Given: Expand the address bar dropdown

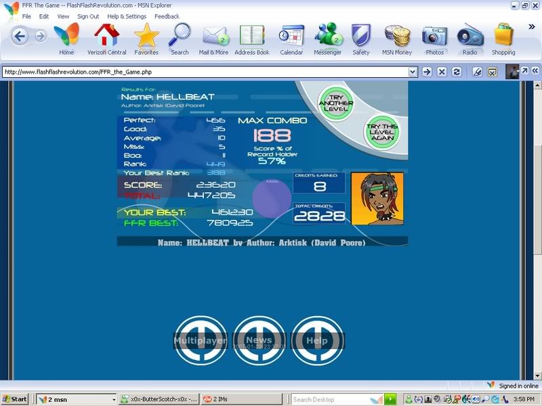Looking at the screenshot, I should (x=413, y=71).
